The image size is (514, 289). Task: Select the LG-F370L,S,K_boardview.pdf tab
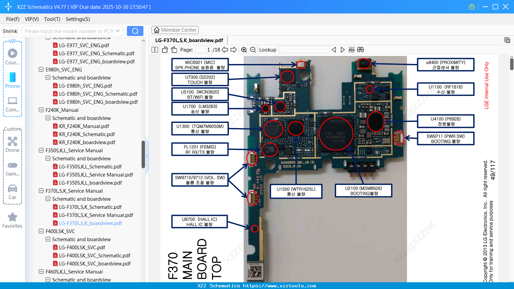189,40
